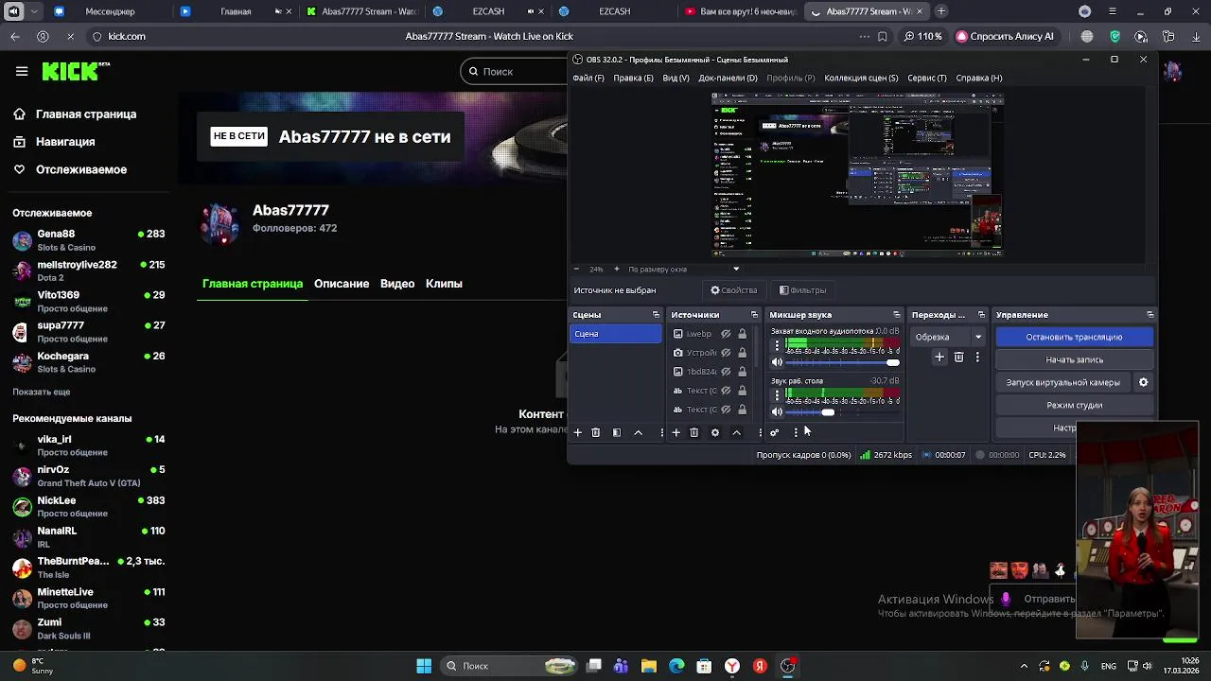Open Kick hamburger sidebar menu

coord(22,71)
